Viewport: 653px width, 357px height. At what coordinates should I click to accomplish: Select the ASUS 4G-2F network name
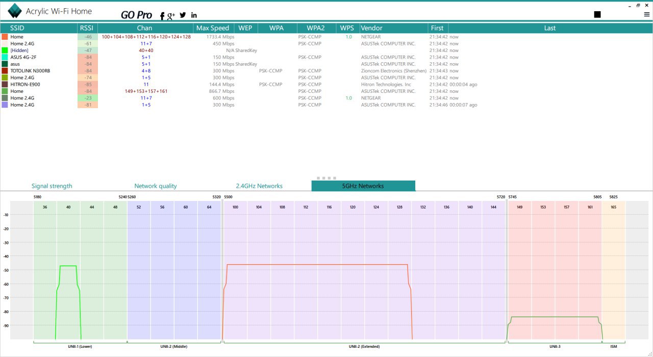23,57
